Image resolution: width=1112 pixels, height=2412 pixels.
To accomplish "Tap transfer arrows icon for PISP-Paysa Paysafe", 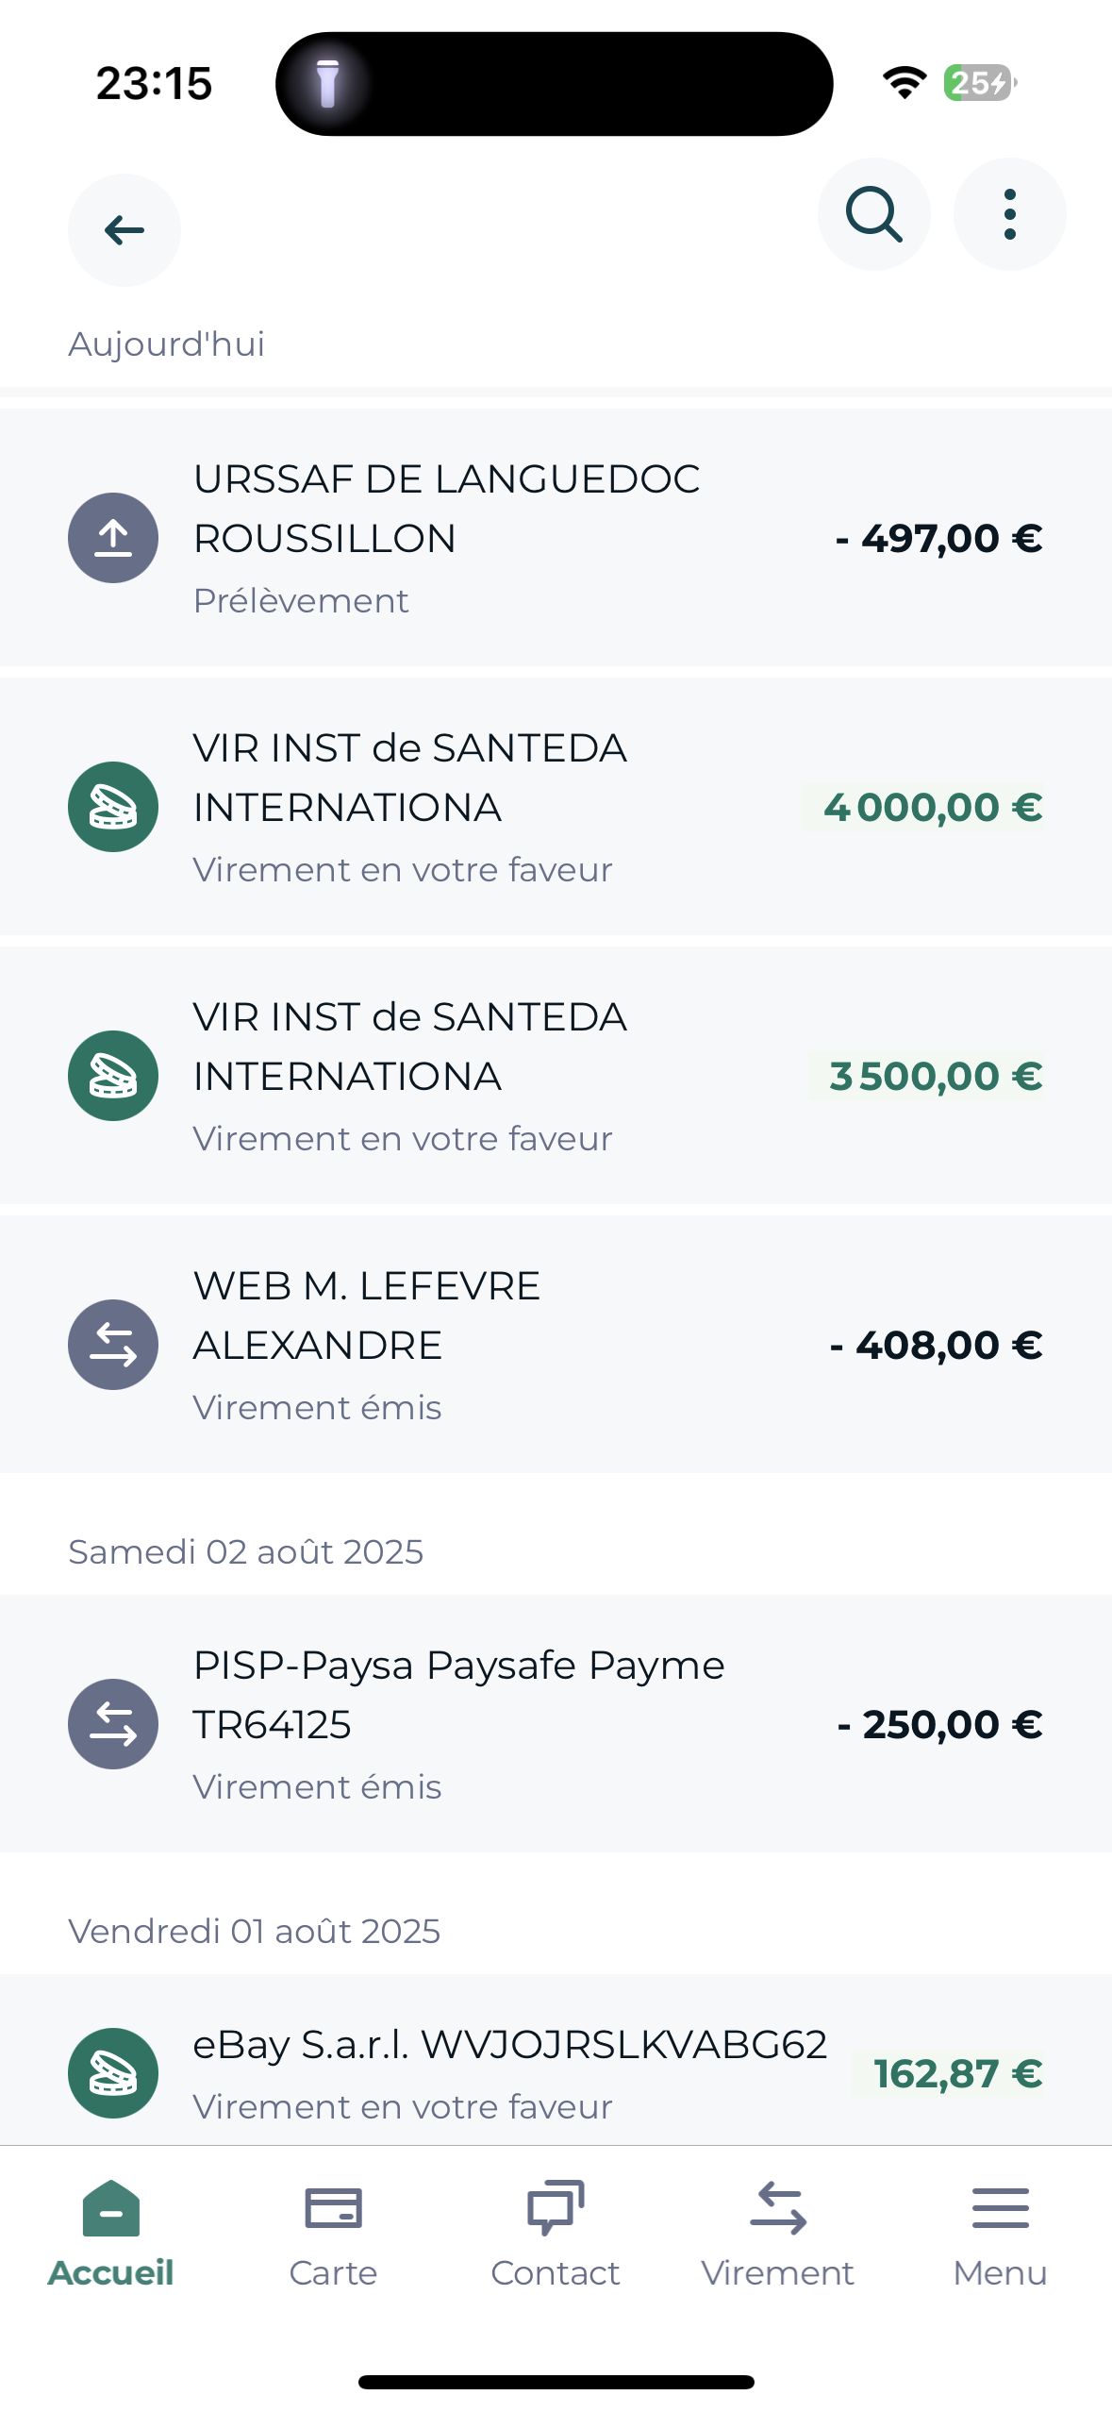I will point(113,1724).
